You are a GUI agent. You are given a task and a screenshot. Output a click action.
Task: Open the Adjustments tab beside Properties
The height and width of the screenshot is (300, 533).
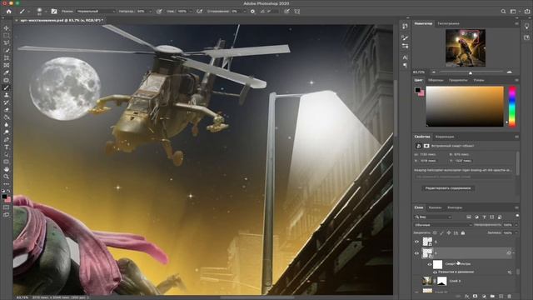pyautogui.click(x=445, y=137)
